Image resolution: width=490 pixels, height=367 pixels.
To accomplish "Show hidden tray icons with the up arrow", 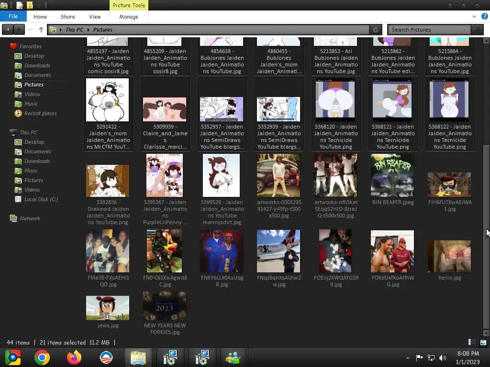I will click(x=408, y=358).
